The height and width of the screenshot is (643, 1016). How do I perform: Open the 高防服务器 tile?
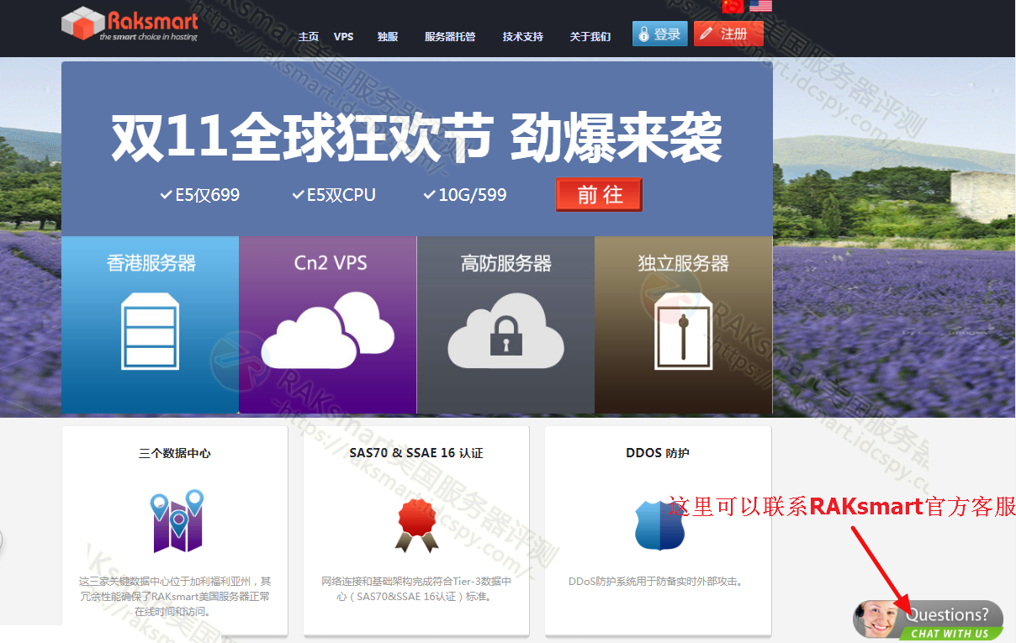pyautogui.click(x=505, y=325)
